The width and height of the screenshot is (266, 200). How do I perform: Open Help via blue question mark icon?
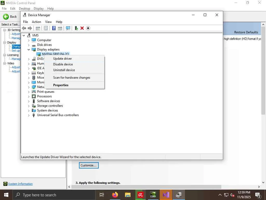54,28
